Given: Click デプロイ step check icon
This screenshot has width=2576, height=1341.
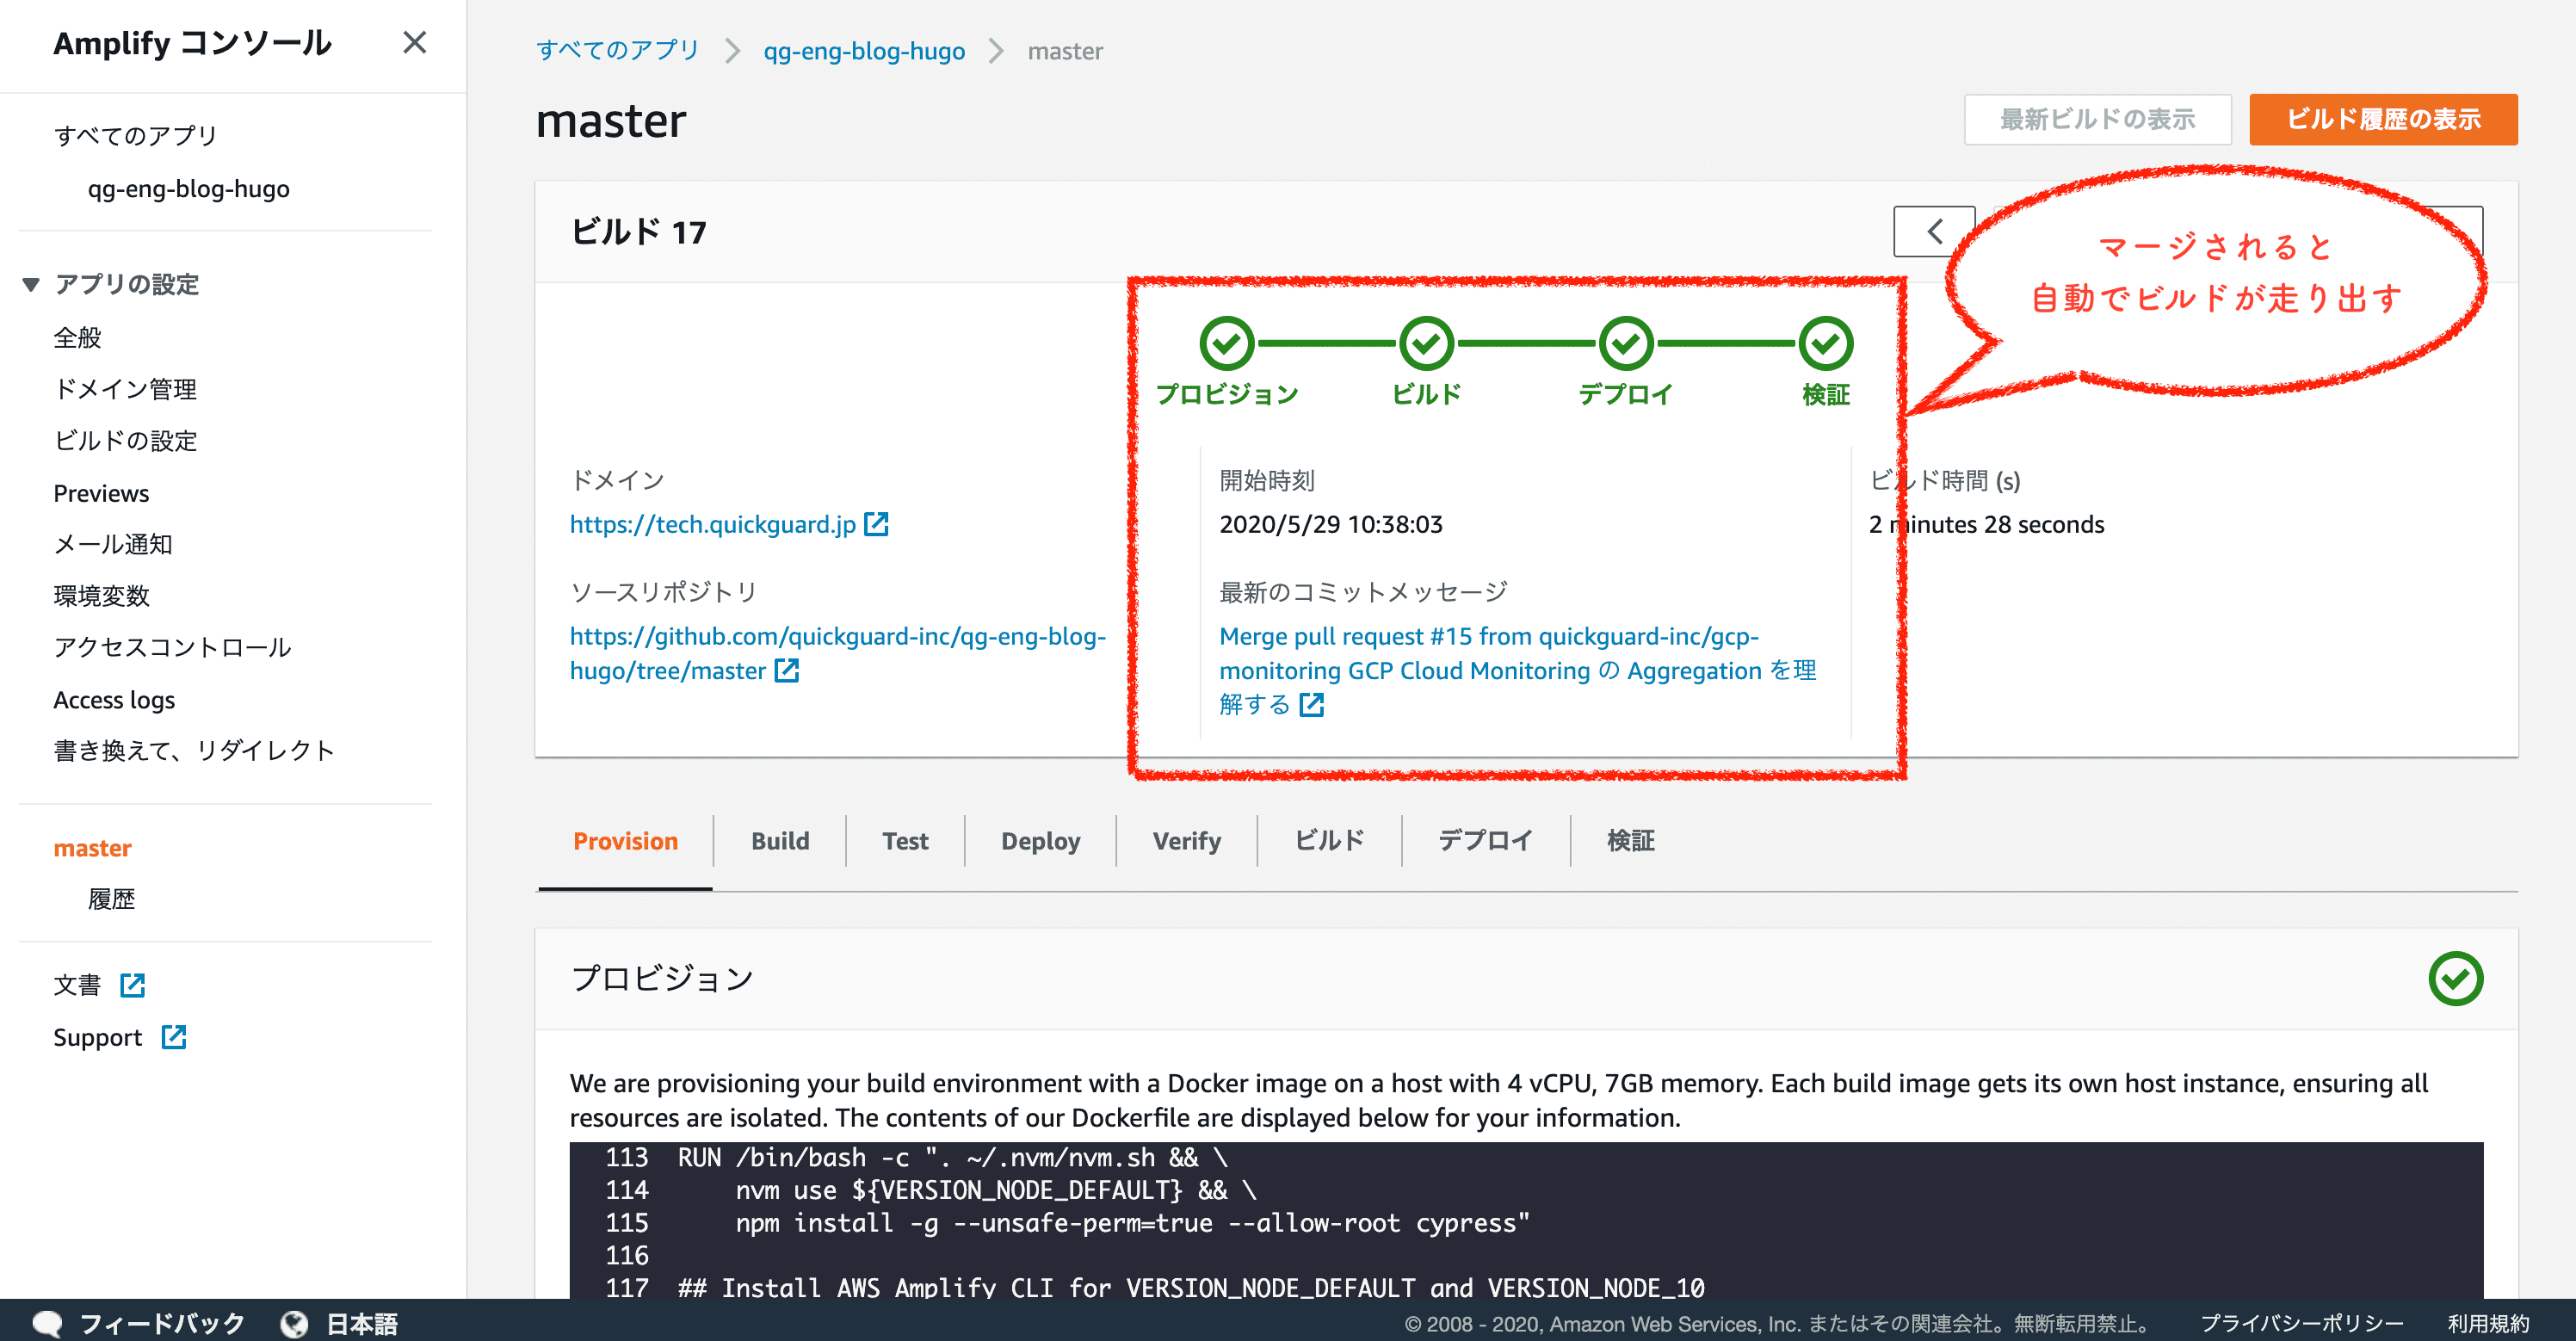Looking at the screenshot, I should 1626,343.
